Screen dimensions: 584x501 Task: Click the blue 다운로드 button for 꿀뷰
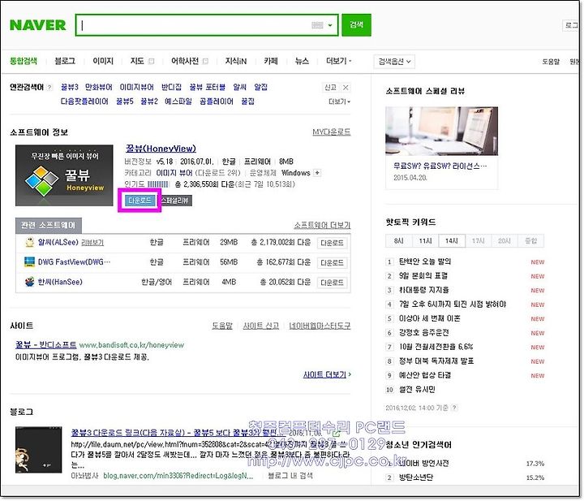coord(140,201)
